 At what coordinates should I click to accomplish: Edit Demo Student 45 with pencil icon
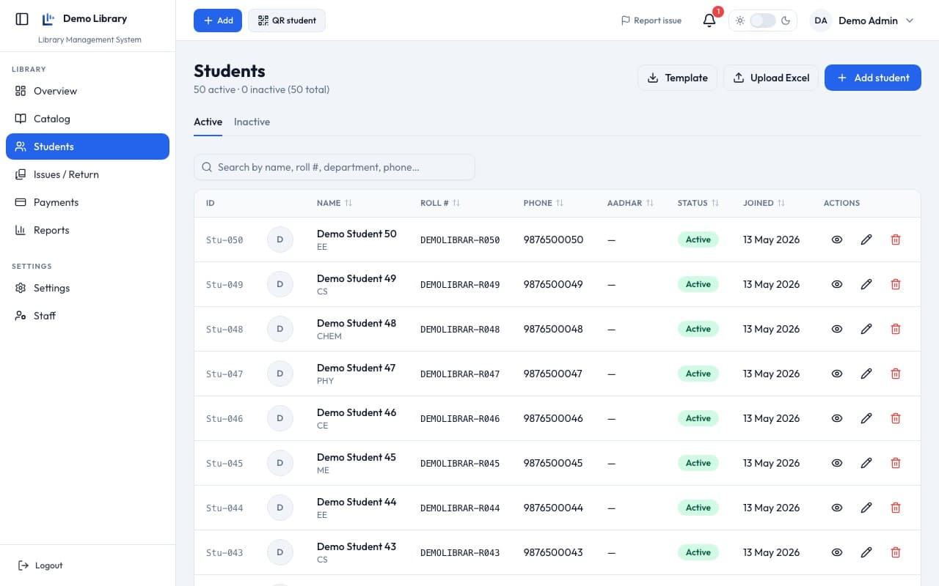coord(866,463)
